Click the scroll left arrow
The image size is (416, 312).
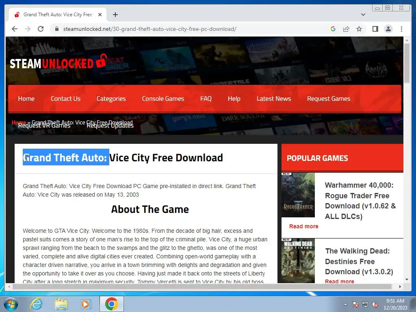coord(9,286)
